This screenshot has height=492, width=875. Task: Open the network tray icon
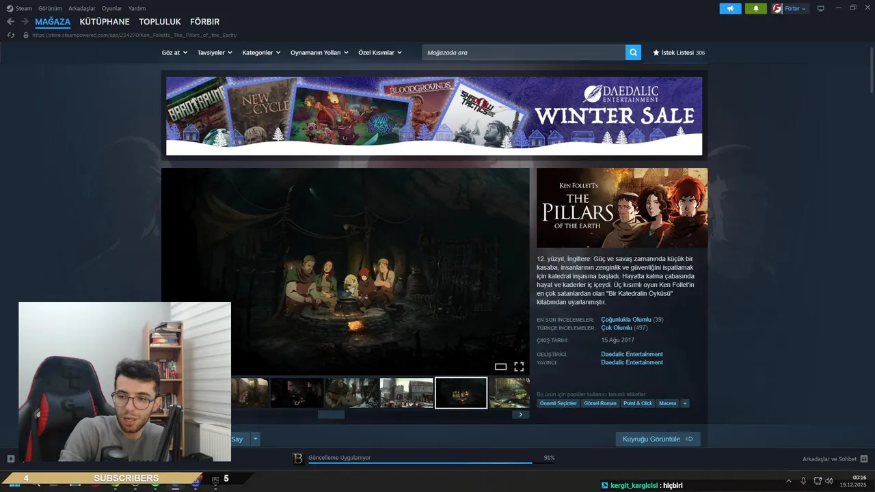pos(818,481)
